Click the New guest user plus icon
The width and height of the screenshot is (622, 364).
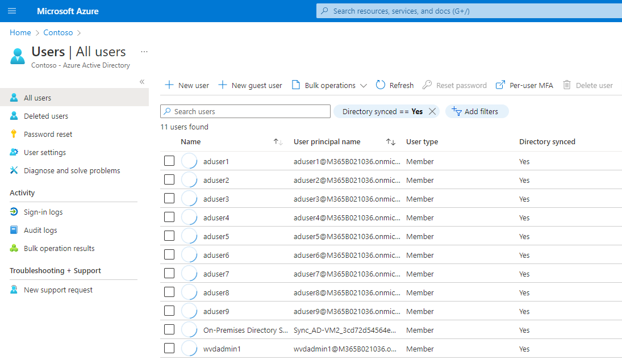pos(223,85)
